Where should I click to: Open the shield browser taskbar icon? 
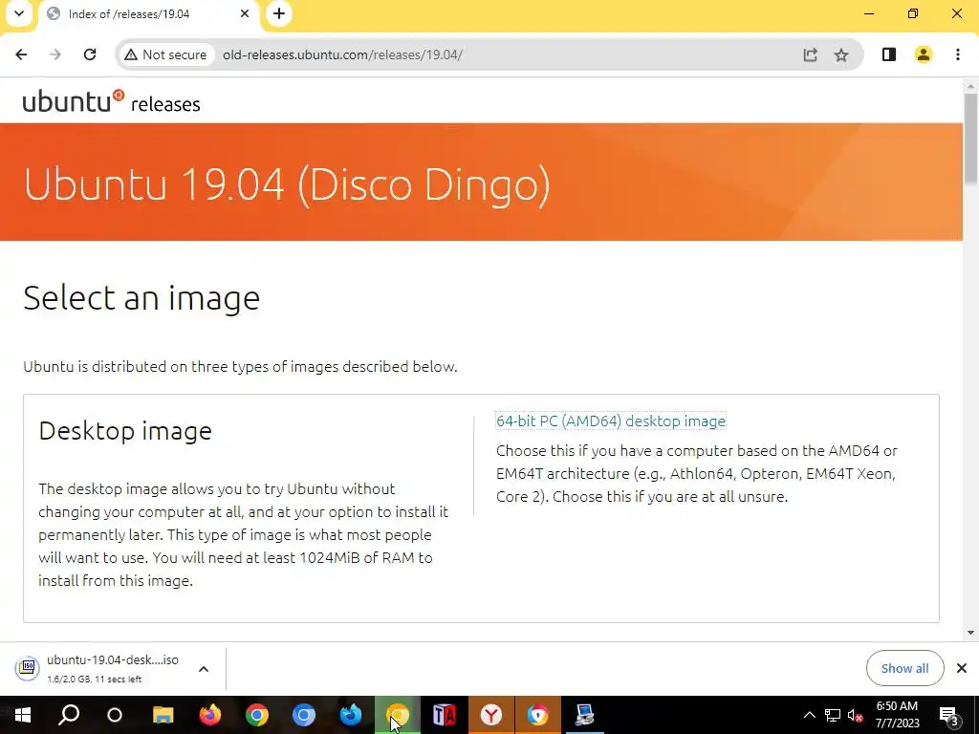click(x=538, y=715)
